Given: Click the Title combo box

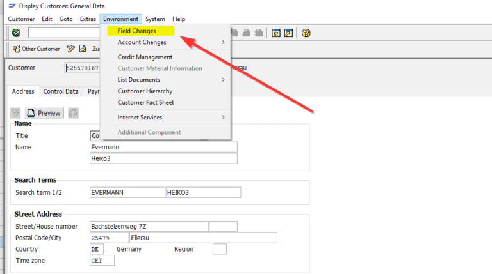Looking at the screenshot, I should 95,136.
